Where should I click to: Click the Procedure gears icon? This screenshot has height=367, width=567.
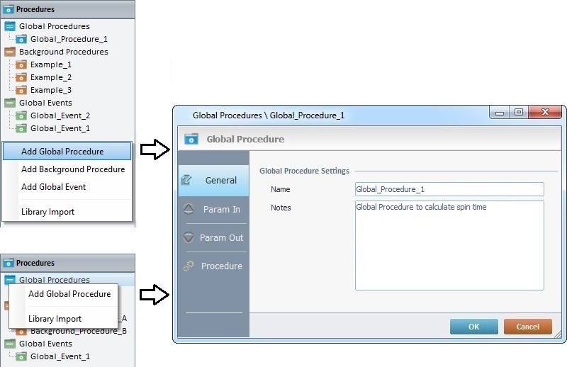[188, 266]
